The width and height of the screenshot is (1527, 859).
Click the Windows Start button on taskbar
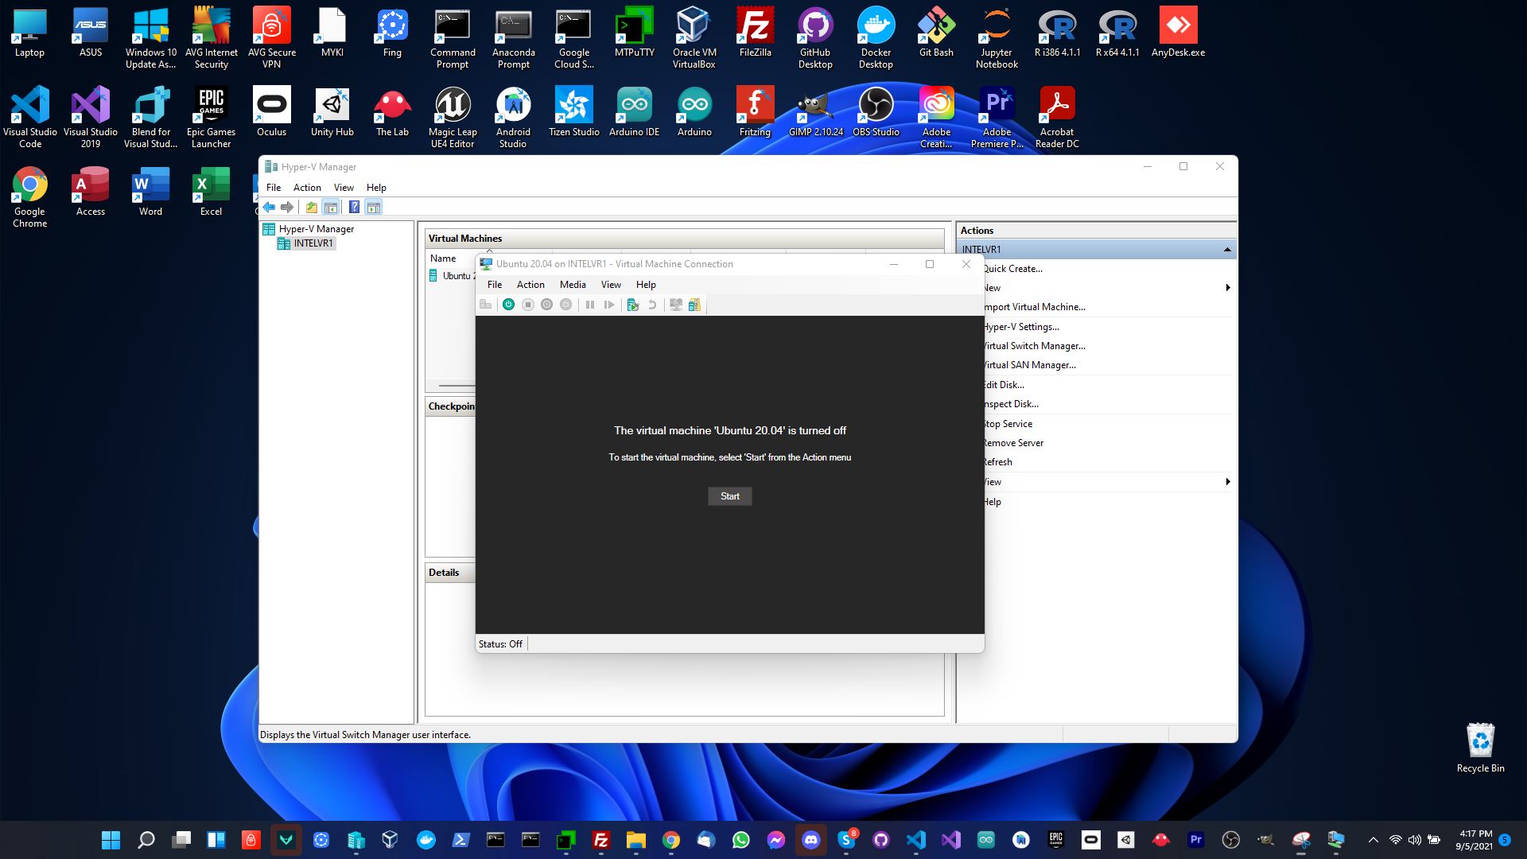(x=111, y=840)
